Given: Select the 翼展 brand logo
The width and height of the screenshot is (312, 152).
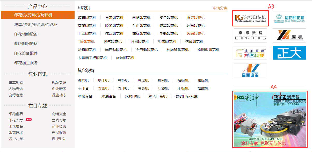Looking at the screenshot, I should [x=289, y=35].
